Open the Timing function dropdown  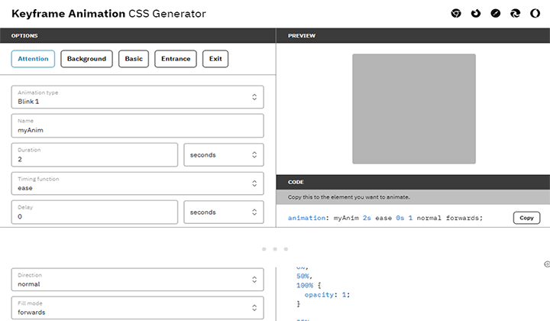tap(137, 183)
